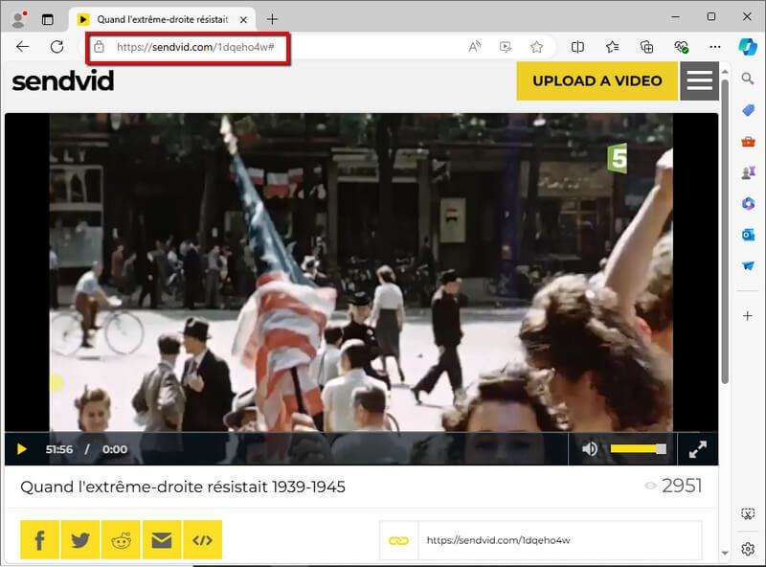Click the scrollbar down arrow
Screen dimensions: 766x567
(725, 553)
